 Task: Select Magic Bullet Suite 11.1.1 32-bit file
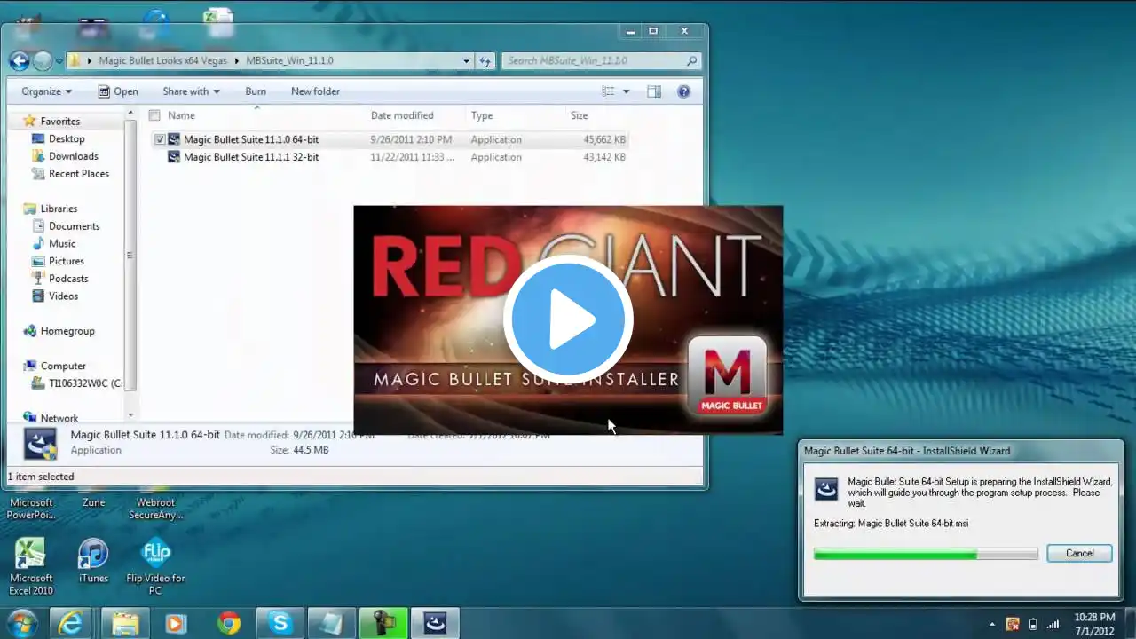pos(250,157)
